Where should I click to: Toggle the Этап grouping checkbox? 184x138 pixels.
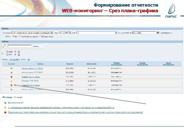tap(15, 55)
